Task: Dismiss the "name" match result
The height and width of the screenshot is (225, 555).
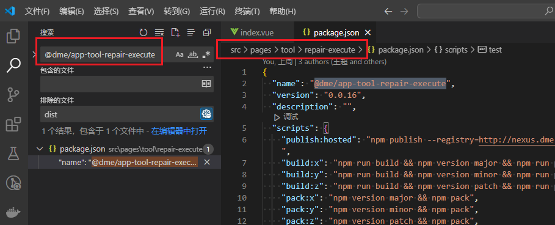Action: pyautogui.click(x=208, y=162)
